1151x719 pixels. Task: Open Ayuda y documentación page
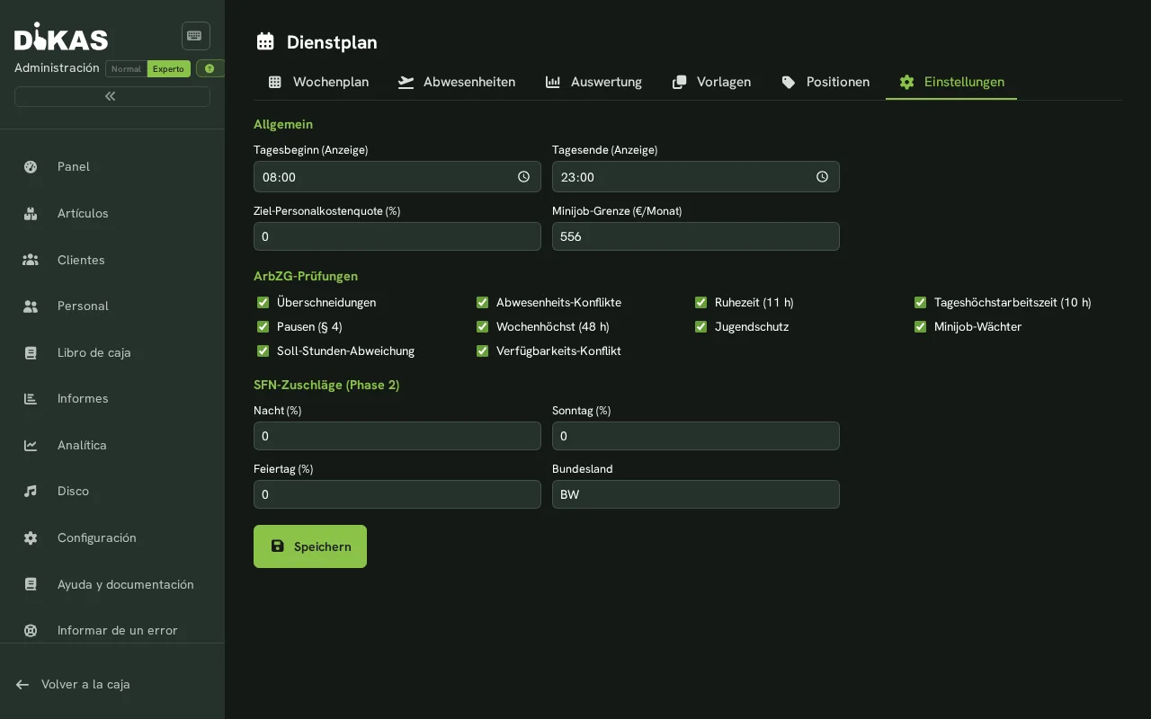coord(112,584)
